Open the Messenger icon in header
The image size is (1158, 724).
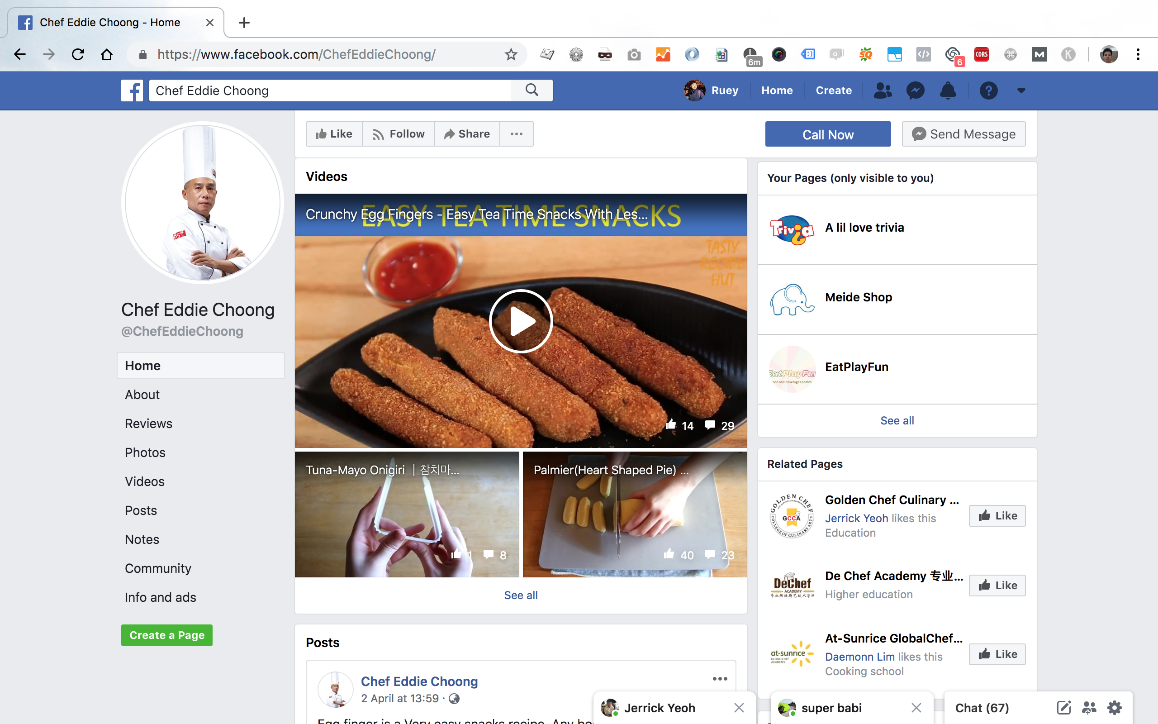pos(915,90)
